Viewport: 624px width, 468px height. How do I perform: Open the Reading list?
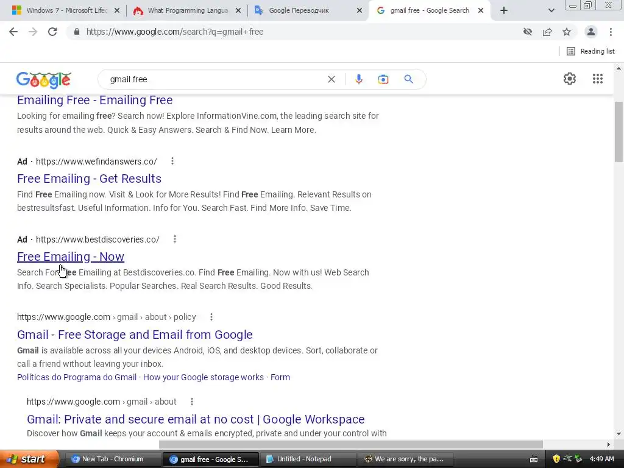tap(590, 51)
